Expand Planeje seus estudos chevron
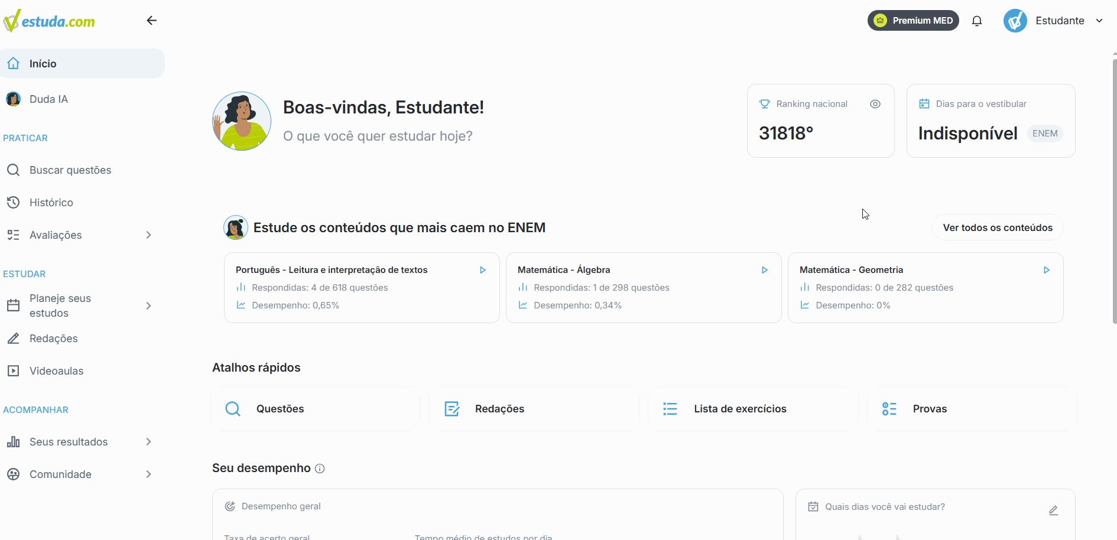Screen dimensions: 1117x540 (148, 305)
